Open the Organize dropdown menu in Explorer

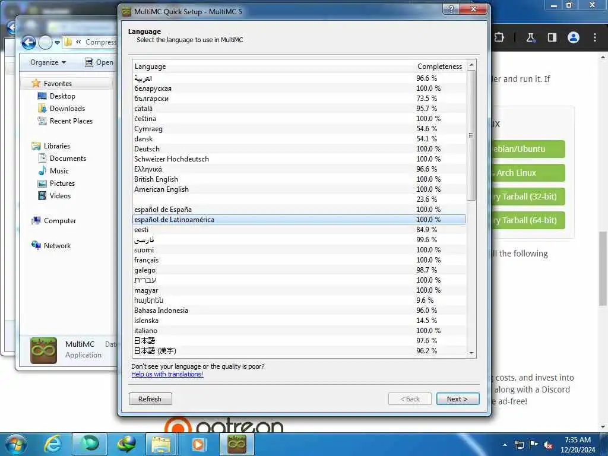(x=48, y=62)
